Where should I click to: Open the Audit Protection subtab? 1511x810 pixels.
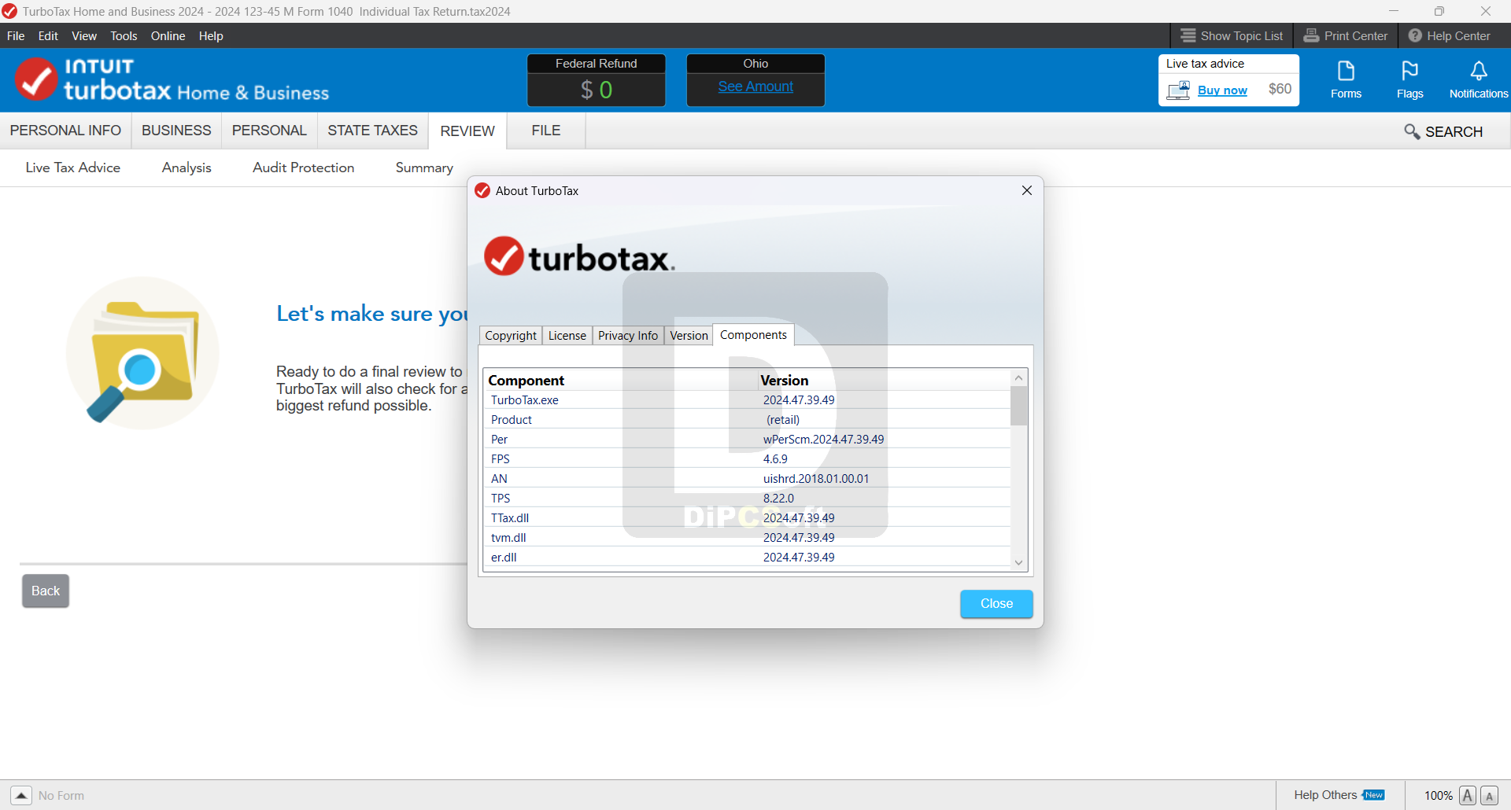pos(303,168)
